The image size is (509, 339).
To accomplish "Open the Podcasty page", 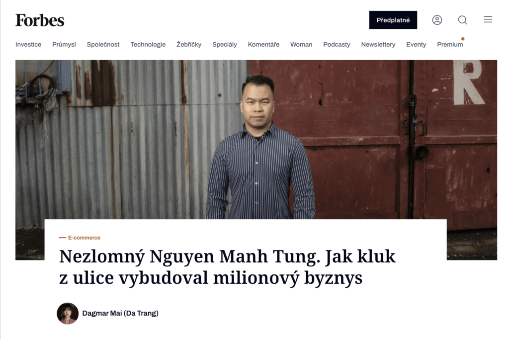I will [337, 44].
